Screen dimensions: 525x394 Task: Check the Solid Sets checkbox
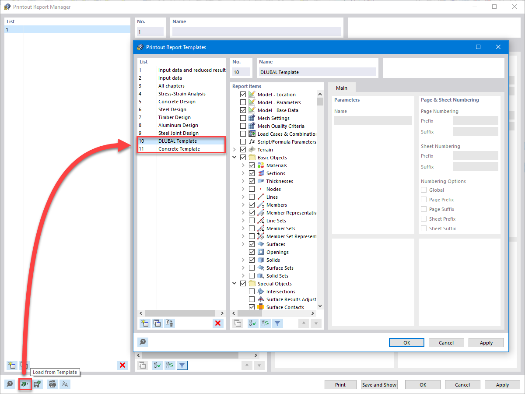tap(252, 276)
